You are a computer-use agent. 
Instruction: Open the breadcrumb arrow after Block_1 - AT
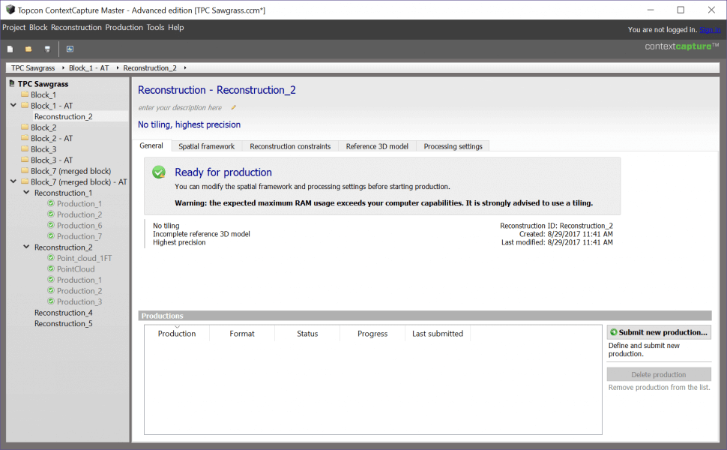(x=118, y=67)
